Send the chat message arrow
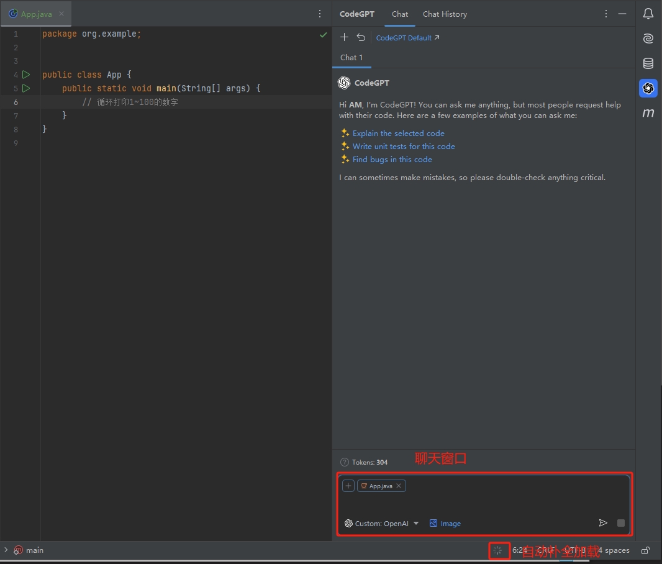The width and height of the screenshot is (662, 564). (603, 523)
